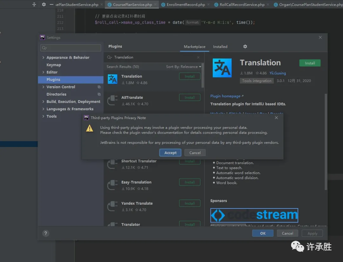The image size is (343, 262).
Task: Click the search magnifier icon in plugins search
Action: point(109,57)
